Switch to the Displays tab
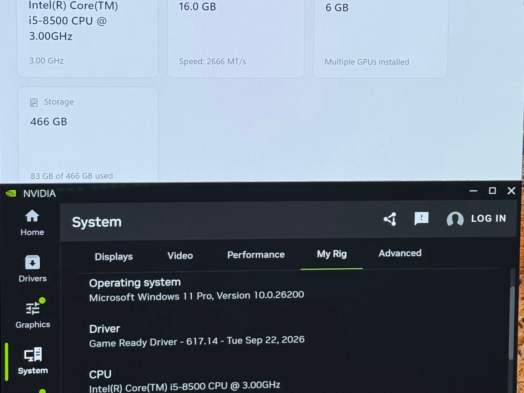The image size is (524, 393). (x=114, y=256)
